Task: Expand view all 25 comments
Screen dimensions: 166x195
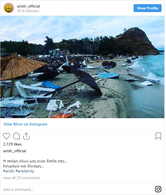Action: (x=21, y=178)
